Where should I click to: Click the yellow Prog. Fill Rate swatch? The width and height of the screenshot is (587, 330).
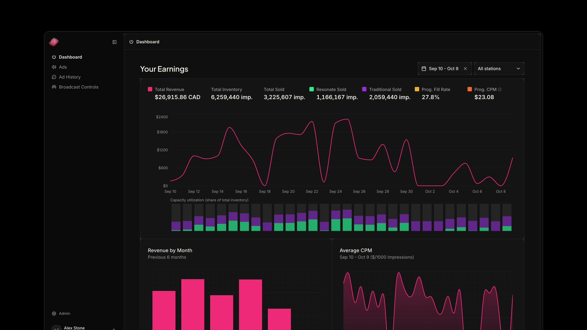[417, 89]
